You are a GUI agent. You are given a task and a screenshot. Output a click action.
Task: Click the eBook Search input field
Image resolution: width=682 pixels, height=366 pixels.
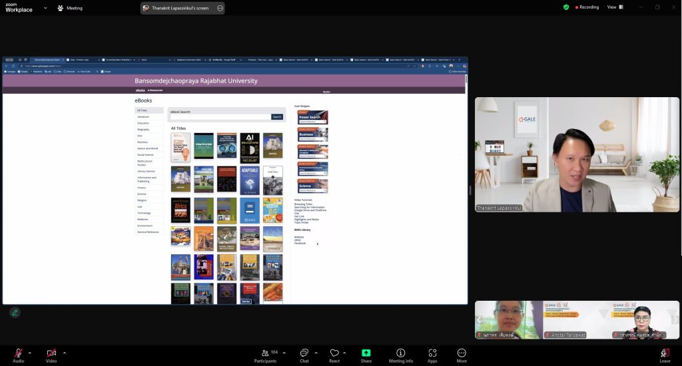(220, 117)
